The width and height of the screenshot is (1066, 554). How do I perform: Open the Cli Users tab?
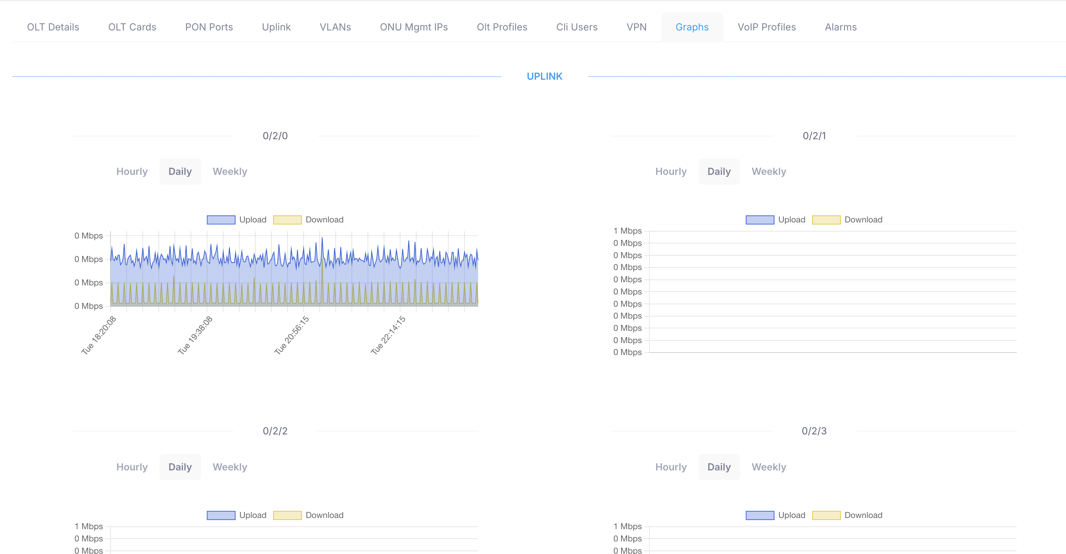(576, 27)
